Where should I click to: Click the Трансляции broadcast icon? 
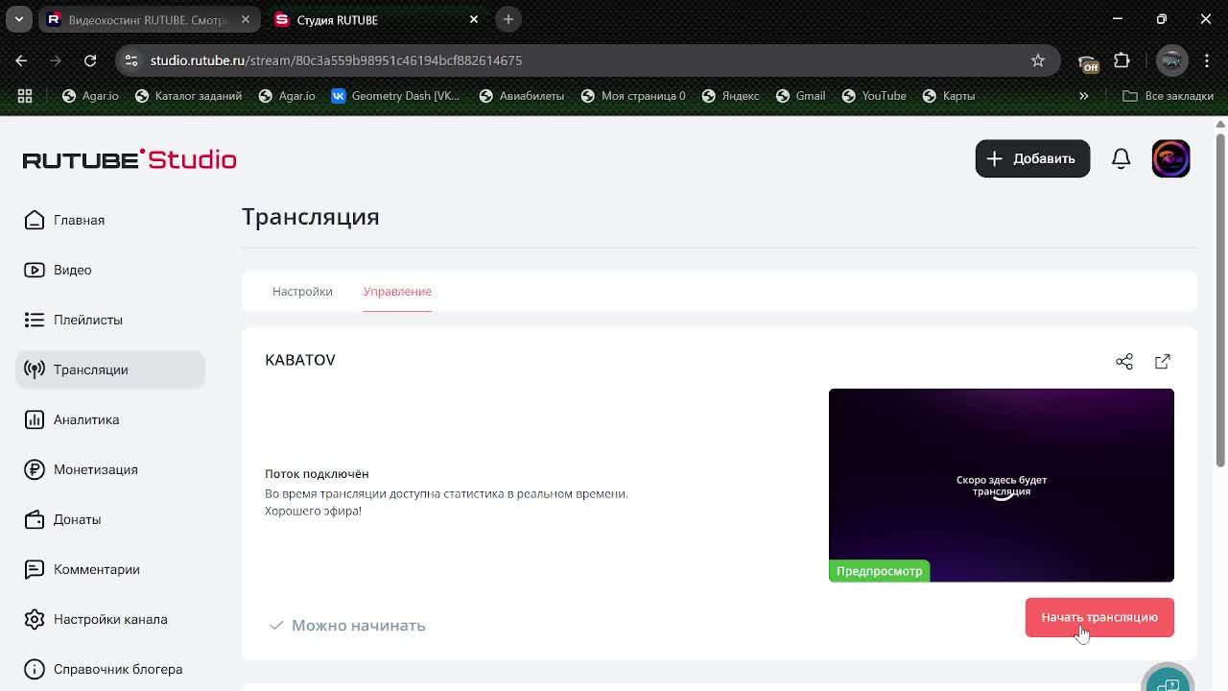pos(35,369)
